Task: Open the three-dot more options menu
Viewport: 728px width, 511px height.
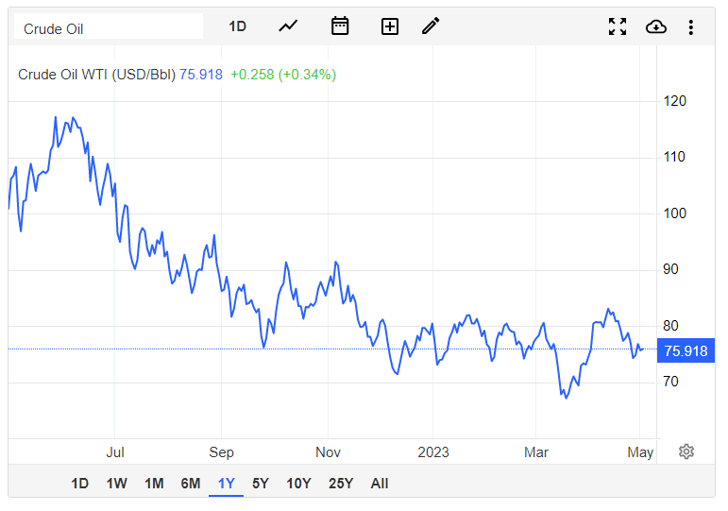Action: point(691,27)
